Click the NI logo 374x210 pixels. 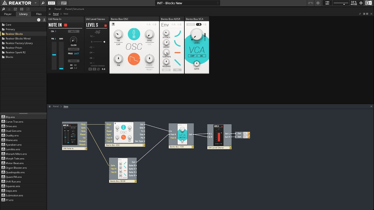point(368,3)
